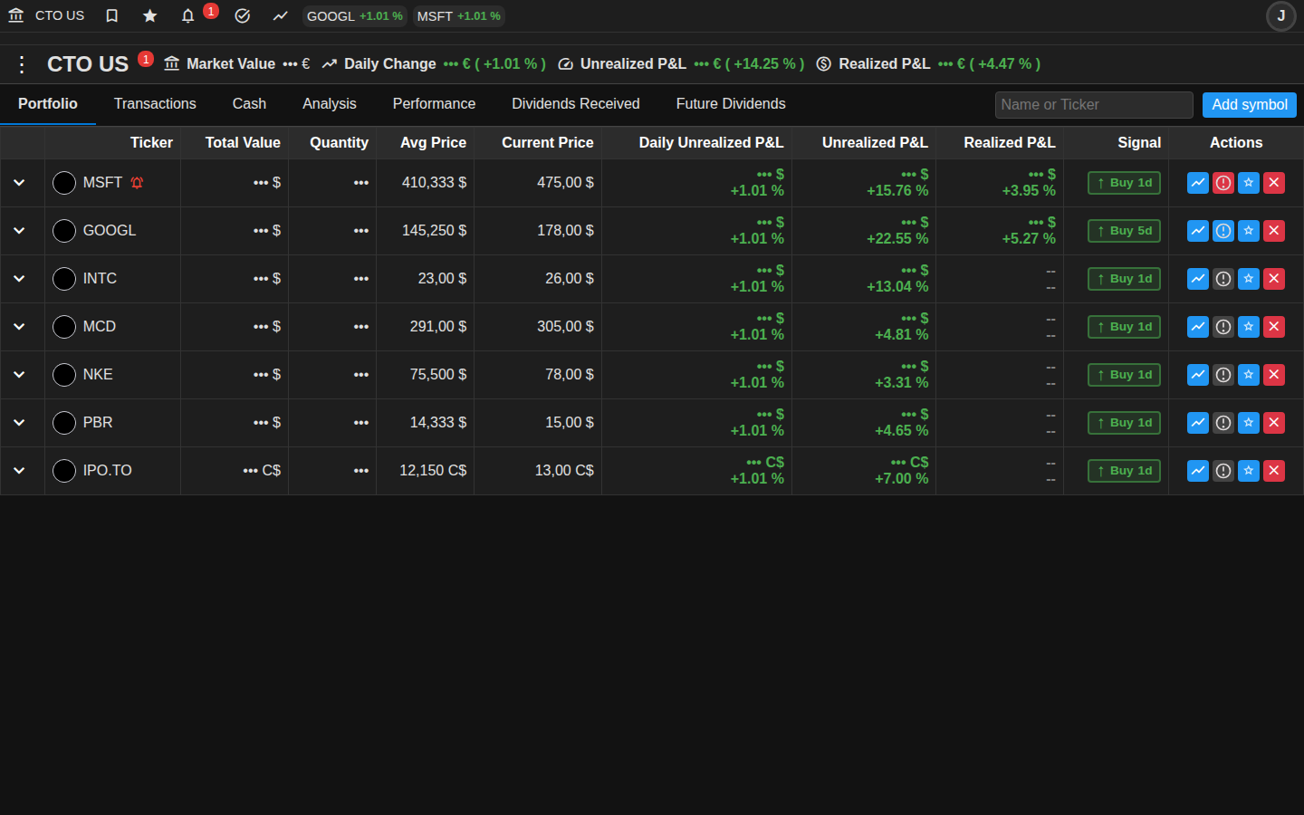Open the three-dot menu beside CTO US
1304x815 pixels.
[x=22, y=64]
